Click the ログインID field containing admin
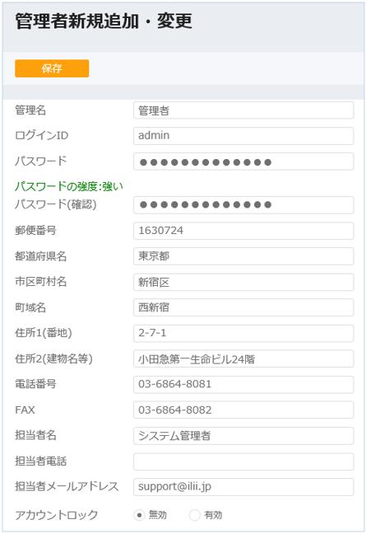The image size is (366, 534). pyautogui.click(x=243, y=135)
